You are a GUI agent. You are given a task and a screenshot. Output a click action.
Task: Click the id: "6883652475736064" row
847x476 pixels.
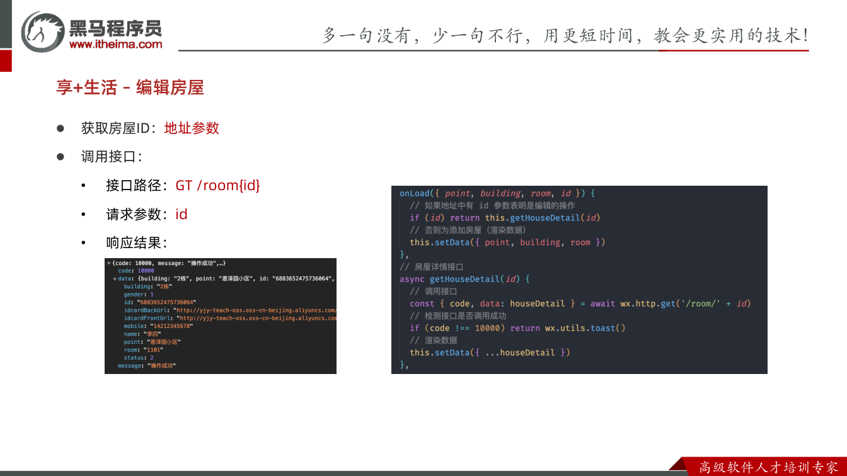[160, 302]
